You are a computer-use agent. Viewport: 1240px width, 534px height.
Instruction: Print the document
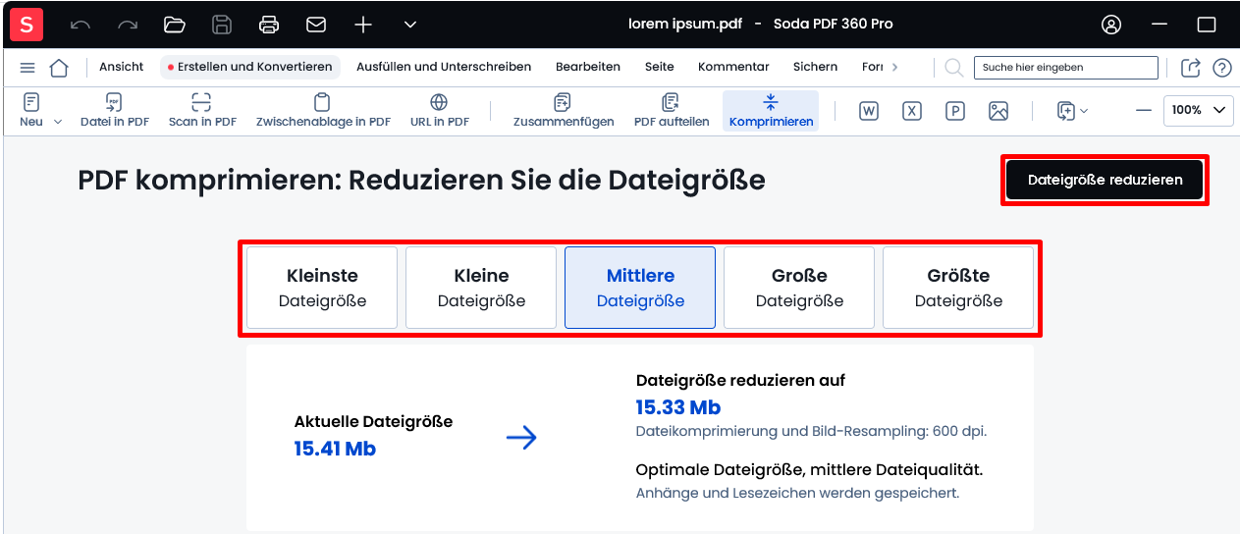coord(269,25)
